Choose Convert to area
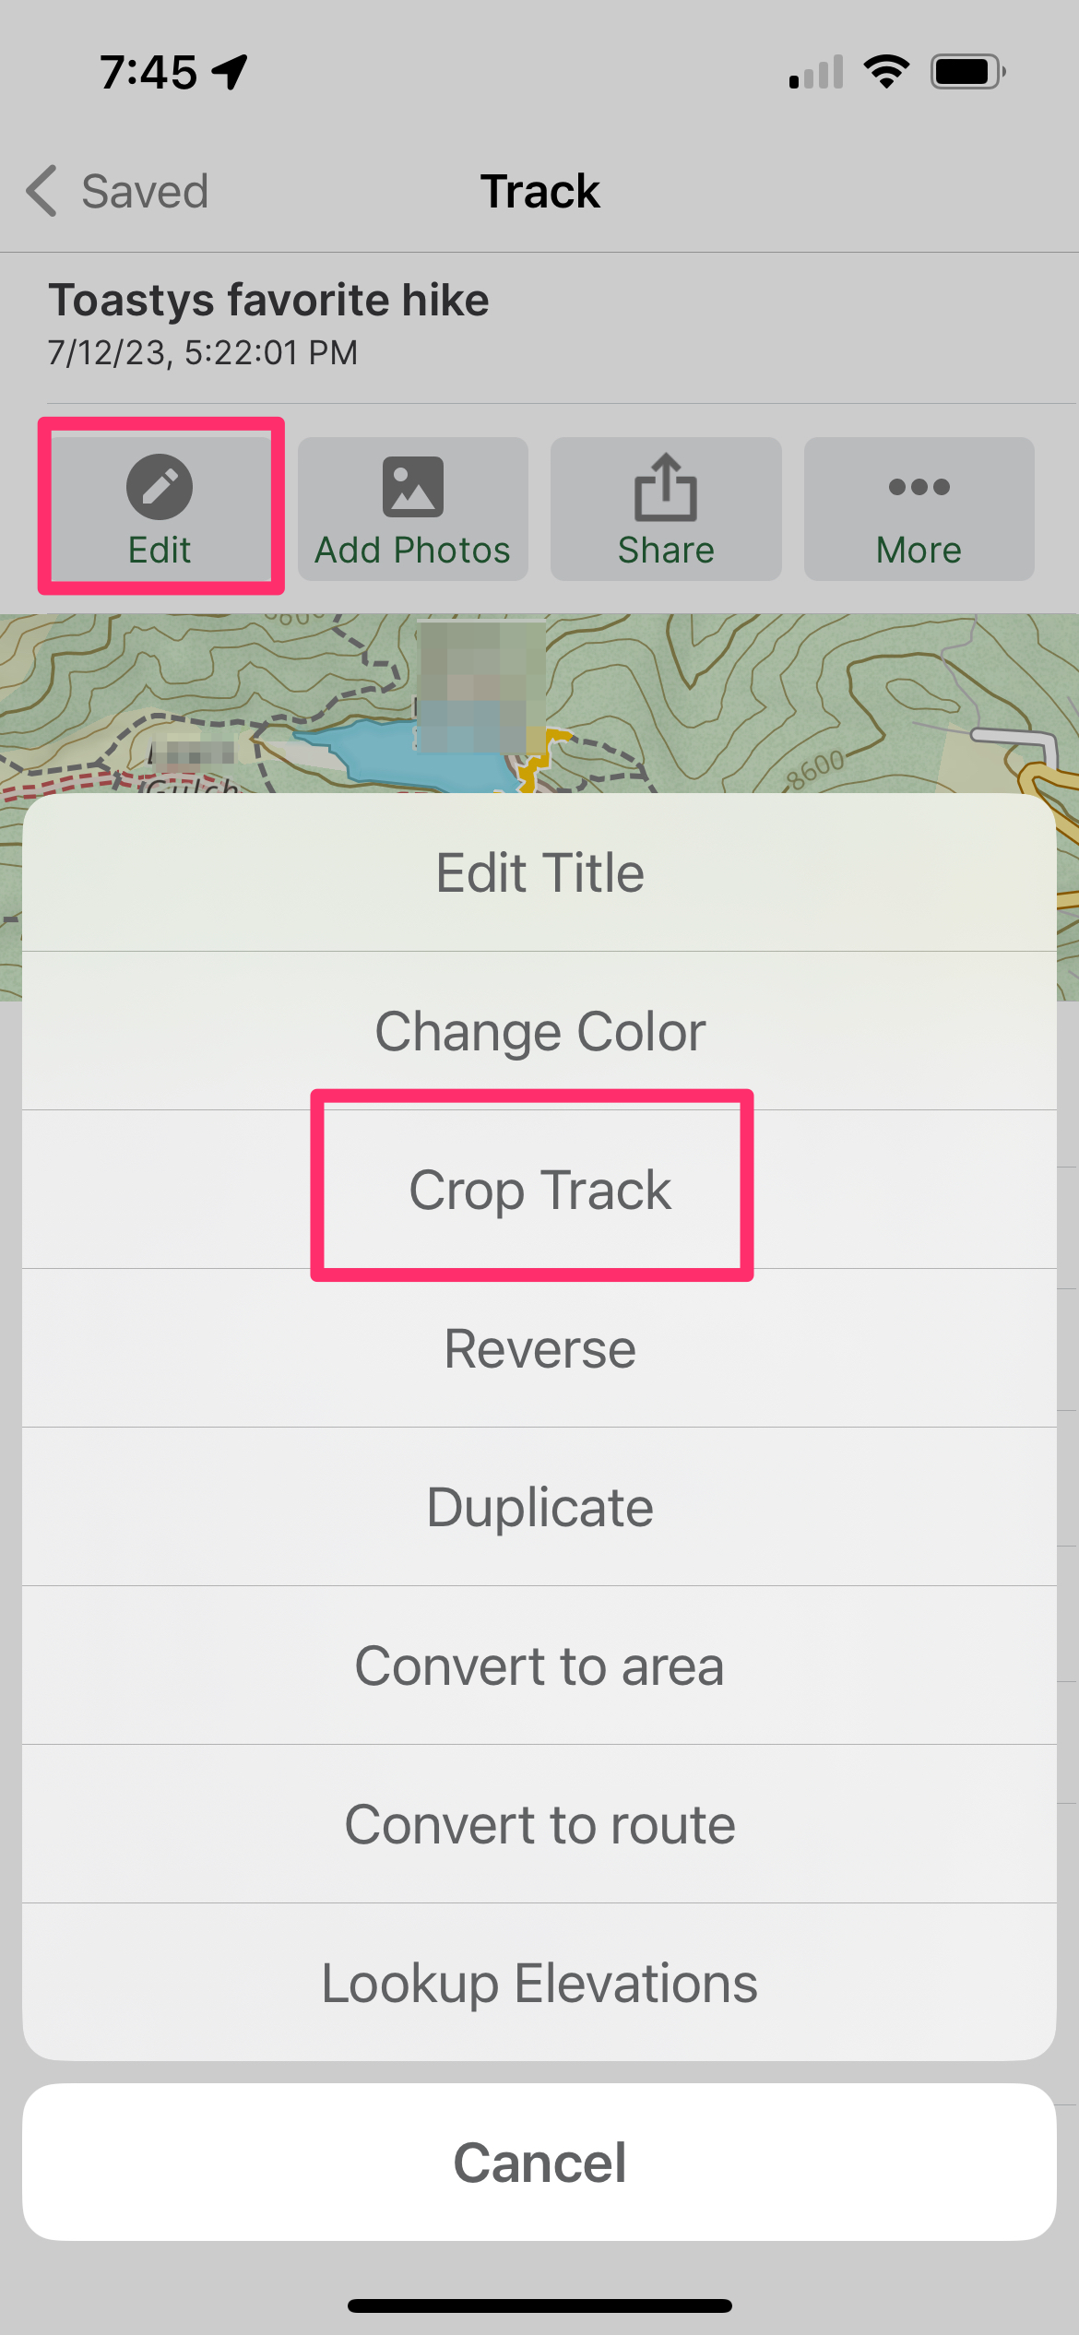 click(x=539, y=1665)
